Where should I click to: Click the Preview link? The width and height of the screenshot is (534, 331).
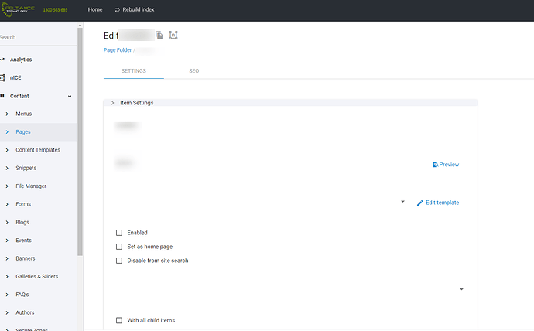[x=449, y=165]
